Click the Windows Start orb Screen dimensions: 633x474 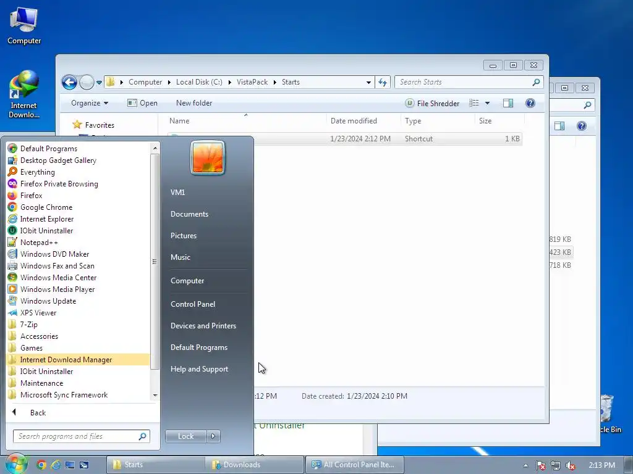click(x=15, y=464)
